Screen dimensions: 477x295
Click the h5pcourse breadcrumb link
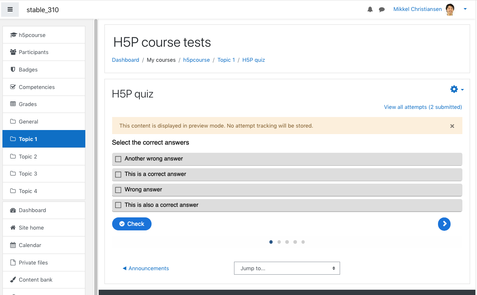[197, 60]
